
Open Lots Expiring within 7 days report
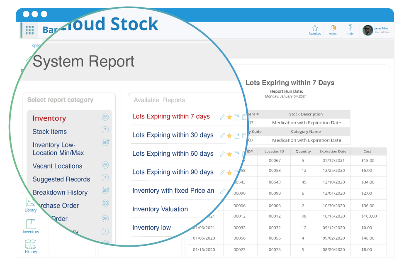click(x=171, y=117)
